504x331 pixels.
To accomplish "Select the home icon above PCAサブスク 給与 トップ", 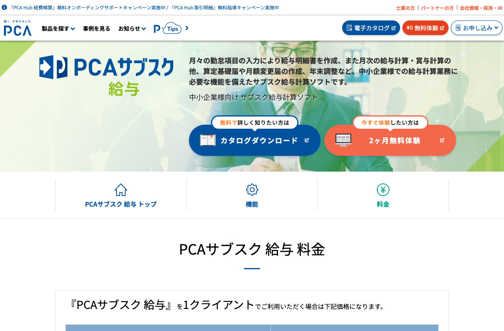I will coord(120,189).
